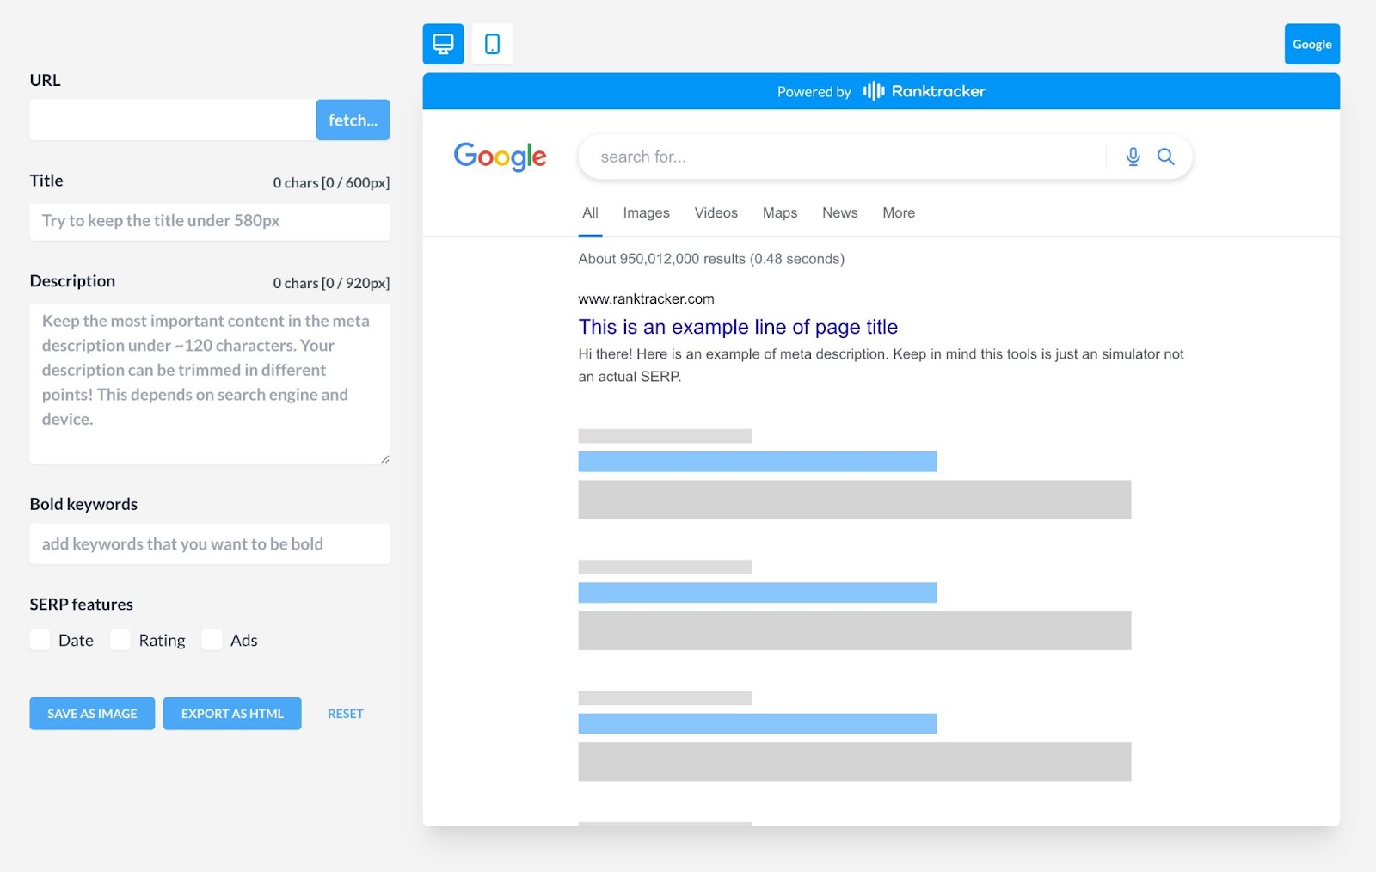Viewport: 1376px width, 872px height.
Task: Click the Ranktracker logo
Action: (x=924, y=90)
